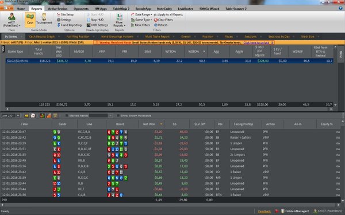The height and width of the screenshot is (215, 345).
Task: Open the NoteCaddy ribbon tab
Action: click(164, 9)
